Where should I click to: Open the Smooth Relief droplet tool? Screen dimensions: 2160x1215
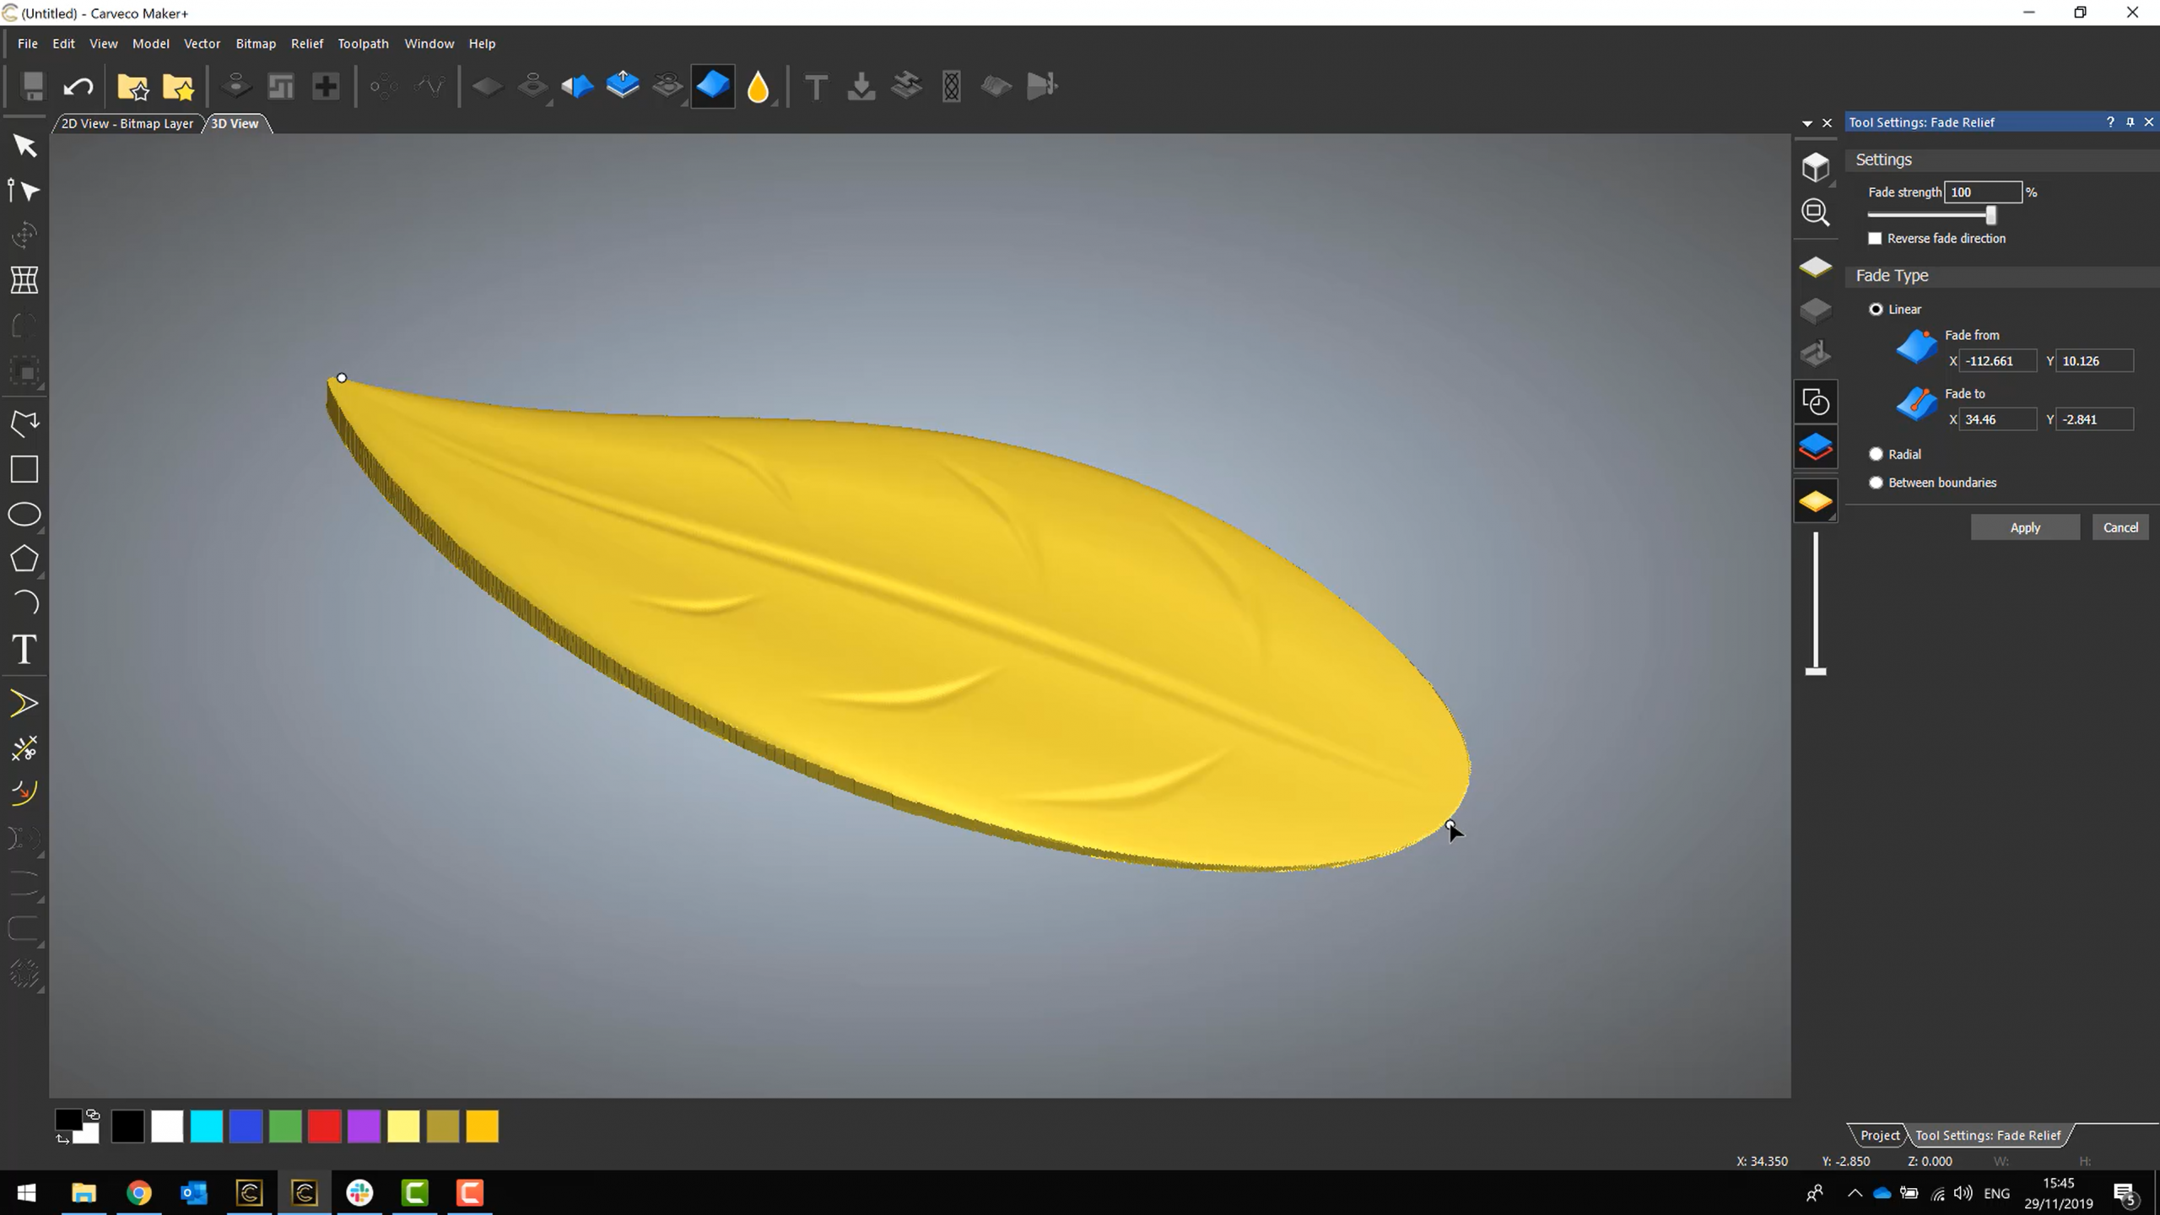click(757, 85)
